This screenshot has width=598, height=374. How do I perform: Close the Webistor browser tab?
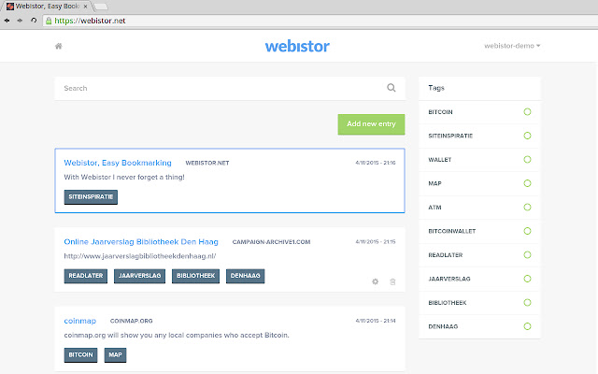[x=85, y=7]
